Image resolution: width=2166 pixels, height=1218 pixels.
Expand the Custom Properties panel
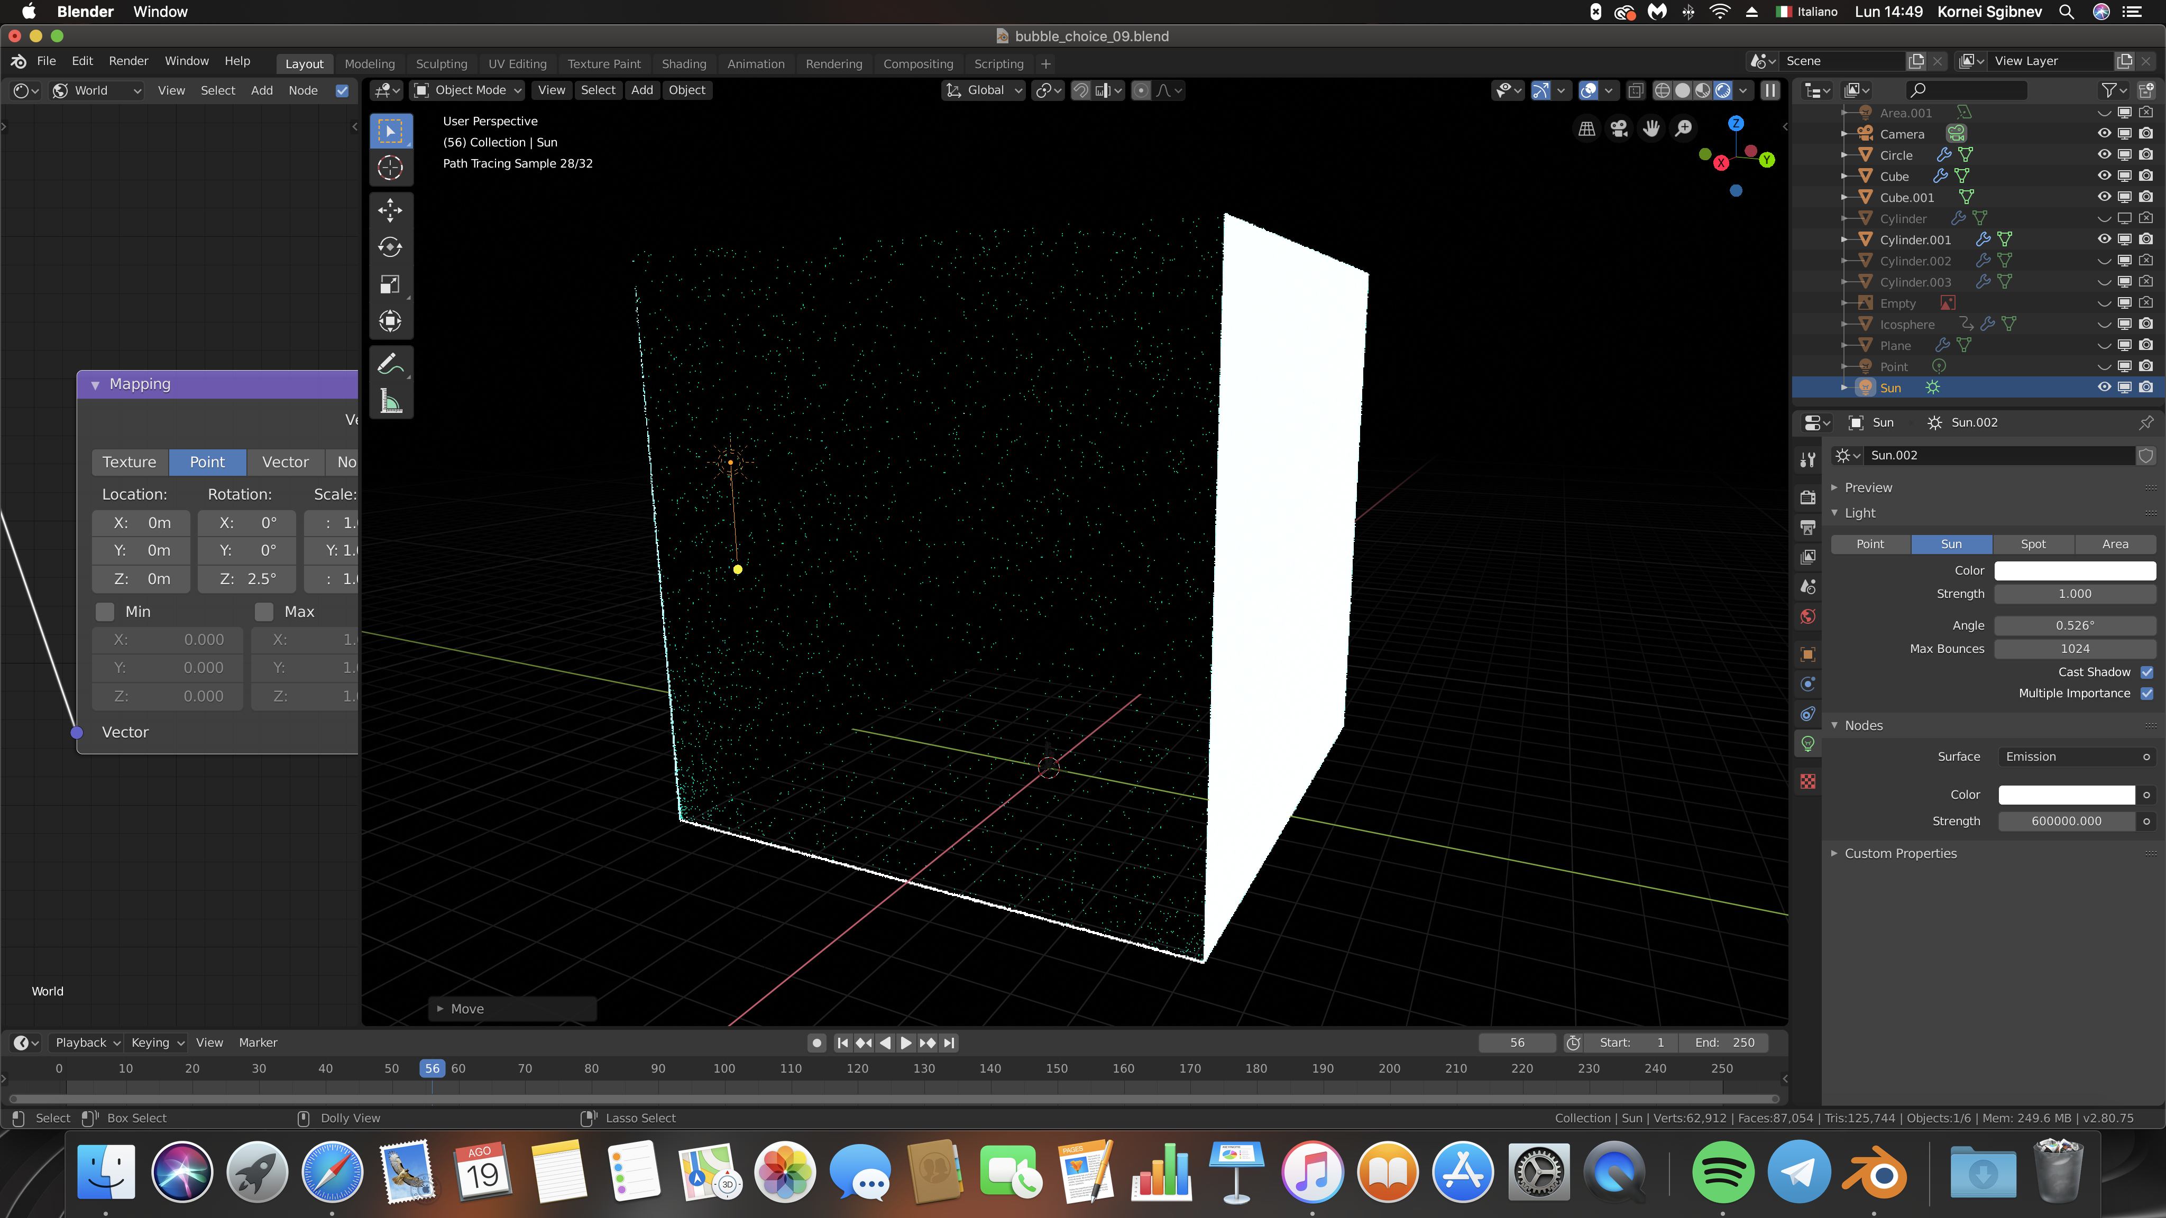click(1901, 853)
